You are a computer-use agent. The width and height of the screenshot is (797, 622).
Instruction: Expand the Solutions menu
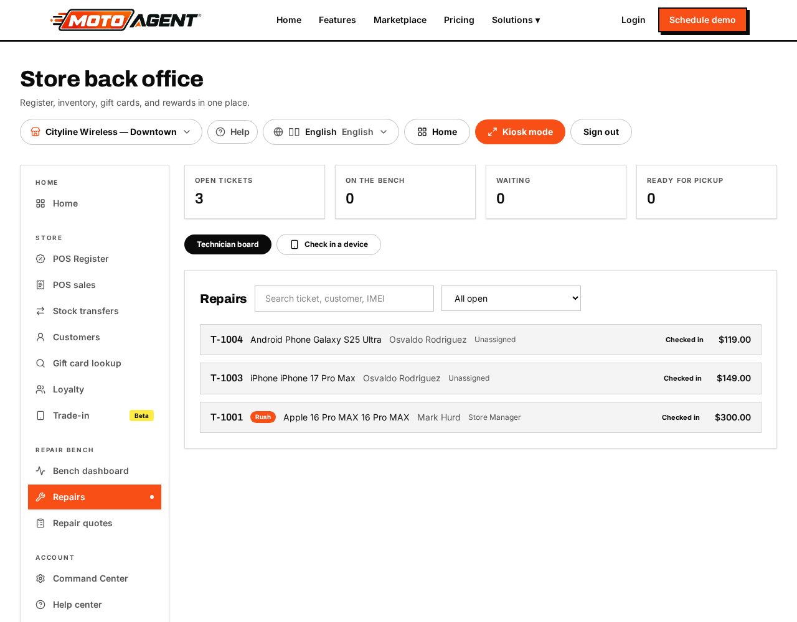click(516, 20)
